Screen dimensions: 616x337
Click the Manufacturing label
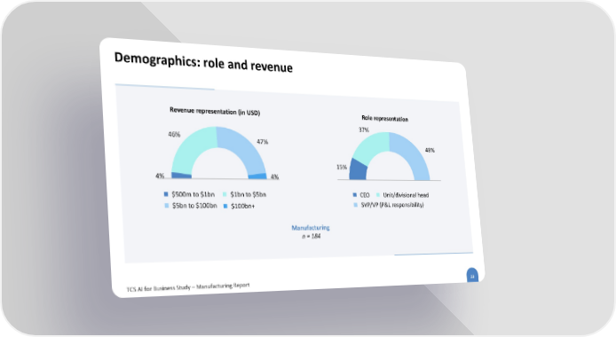(x=311, y=228)
